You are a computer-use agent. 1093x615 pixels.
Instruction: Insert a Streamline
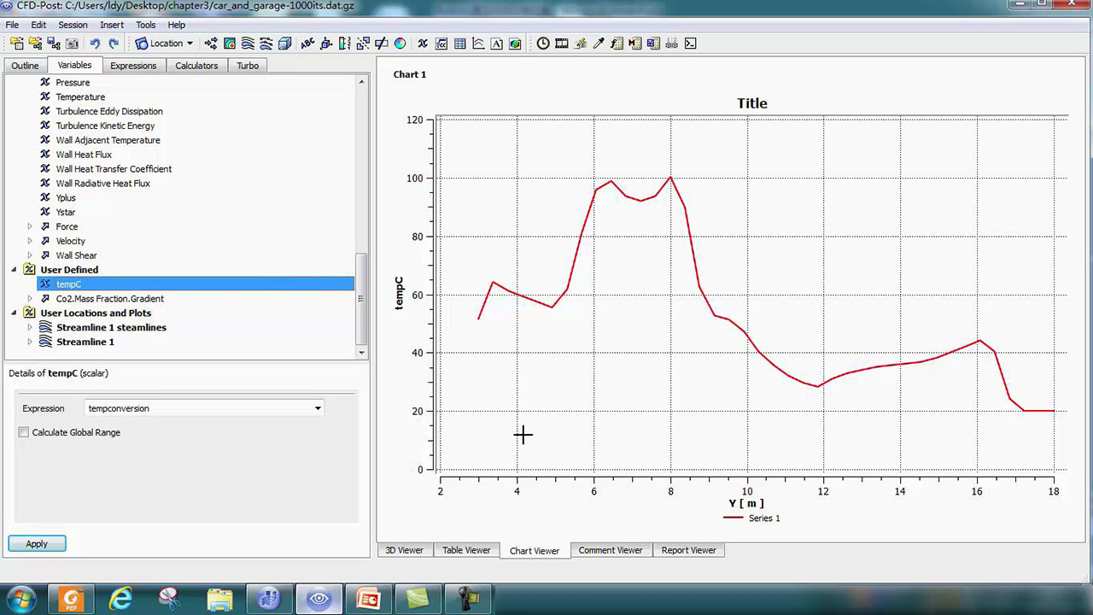point(248,44)
